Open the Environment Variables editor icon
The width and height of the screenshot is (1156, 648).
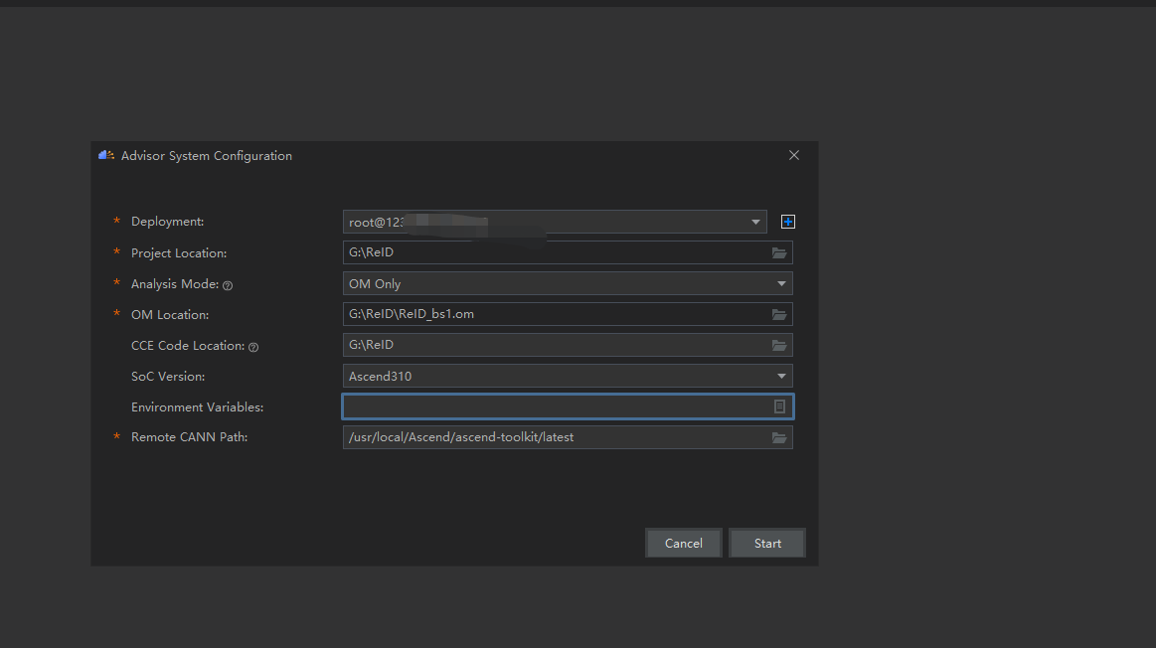pos(780,406)
